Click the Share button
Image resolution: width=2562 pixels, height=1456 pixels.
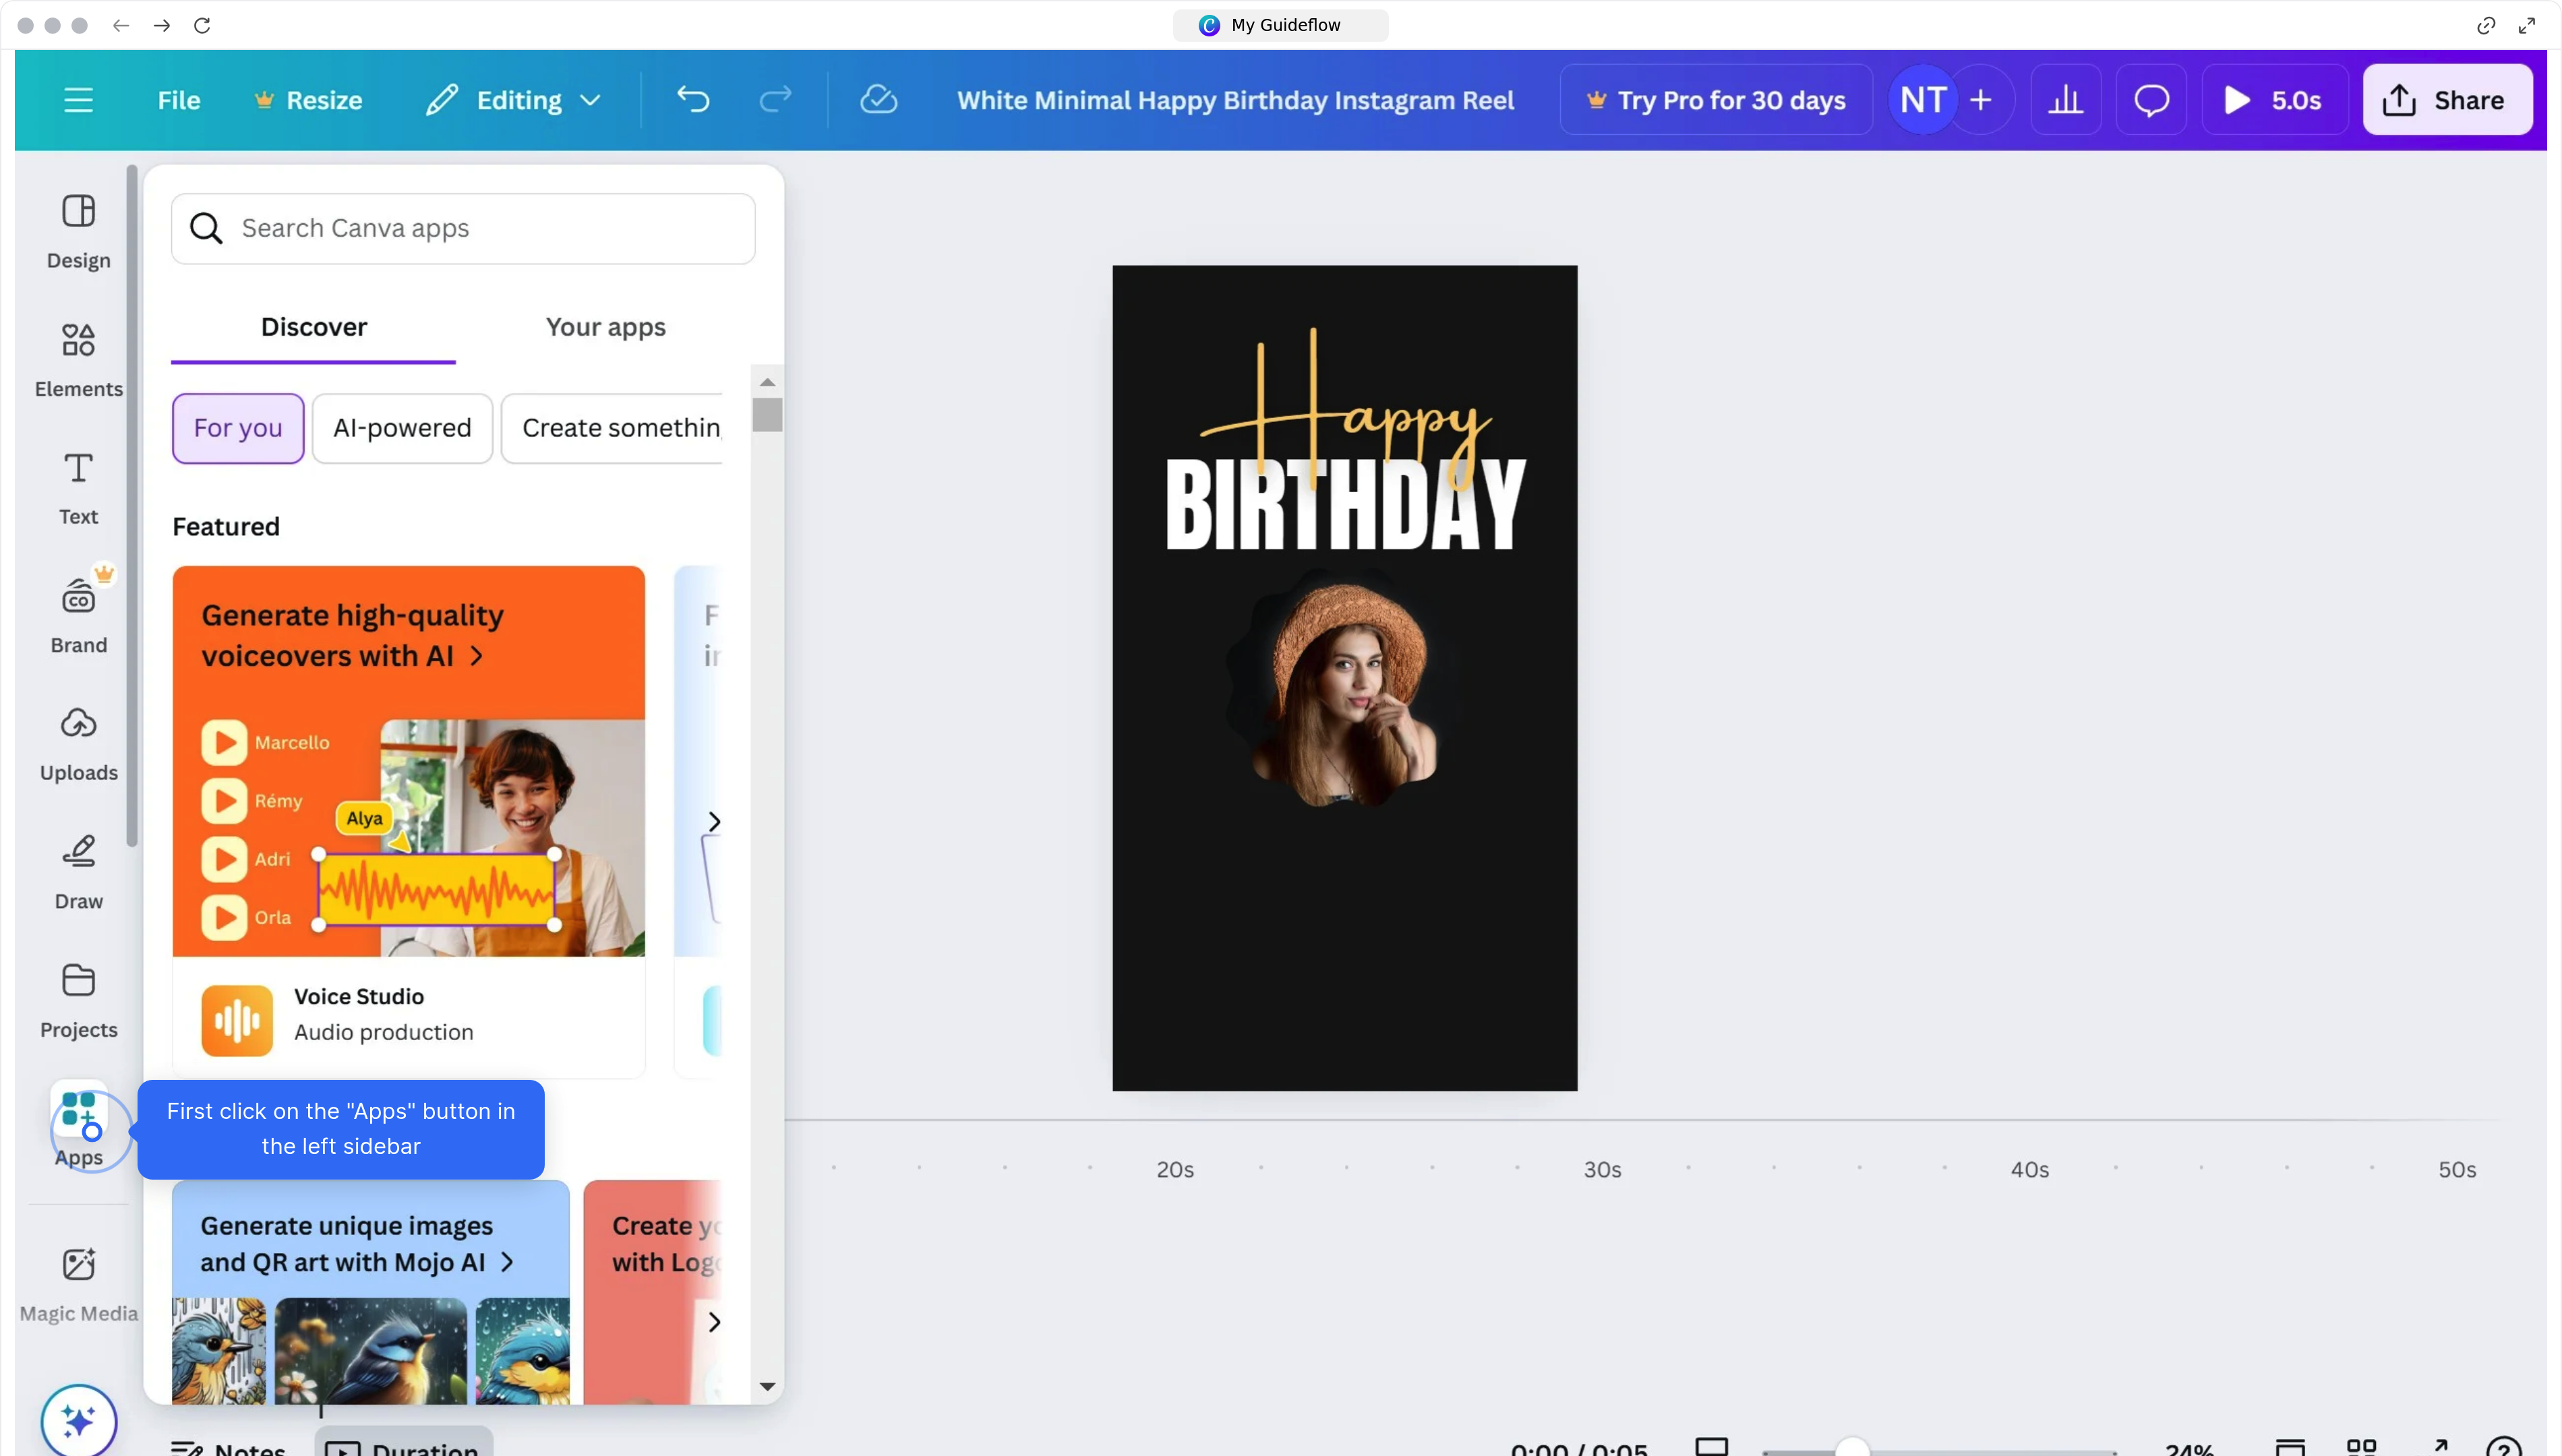click(x=2446, y=99)
